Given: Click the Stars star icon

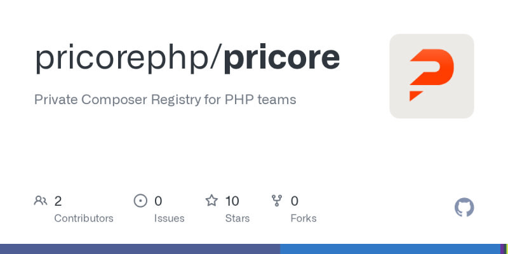Looking at the screenshot, I should click(211, 201).
